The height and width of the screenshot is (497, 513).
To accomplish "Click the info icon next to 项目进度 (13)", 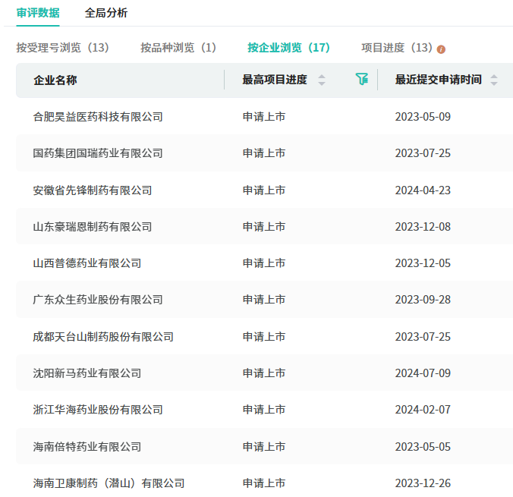I will click(x=442, y=49).
